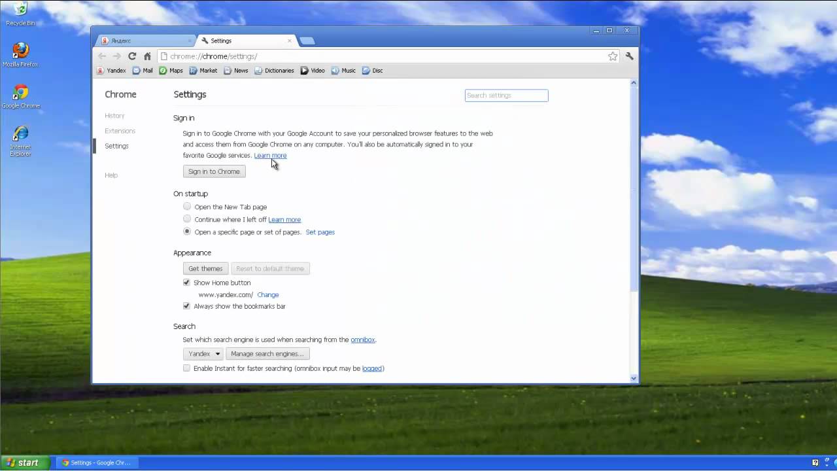837x471 pixels.
Task: Focus the Search settings field
Action: [506, 96]
